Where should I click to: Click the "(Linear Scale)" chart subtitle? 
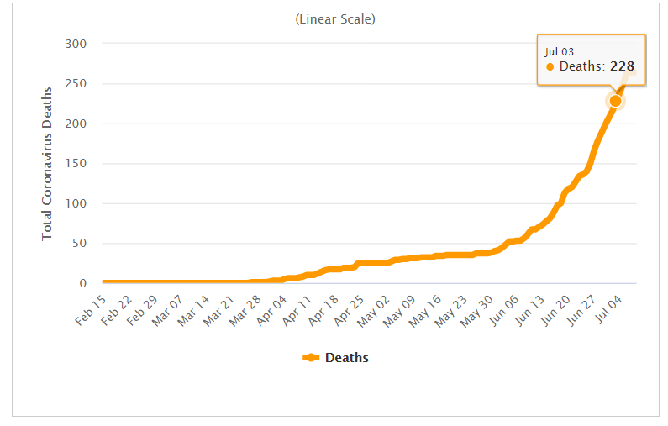(x=335, y=19)
